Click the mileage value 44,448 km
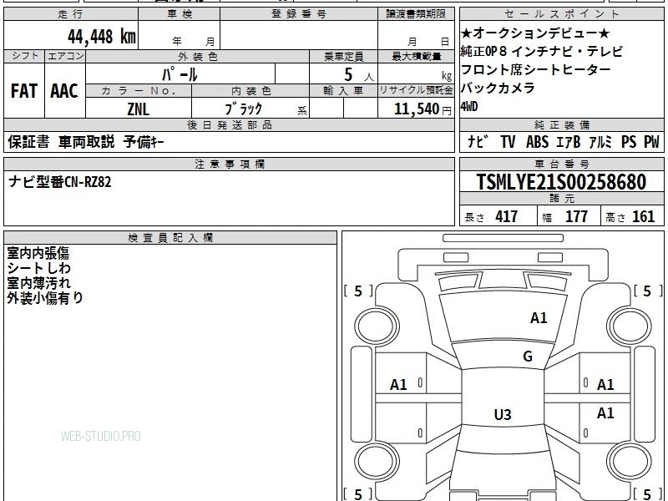This screenshot has height=501, width=668. click(102, 36)
